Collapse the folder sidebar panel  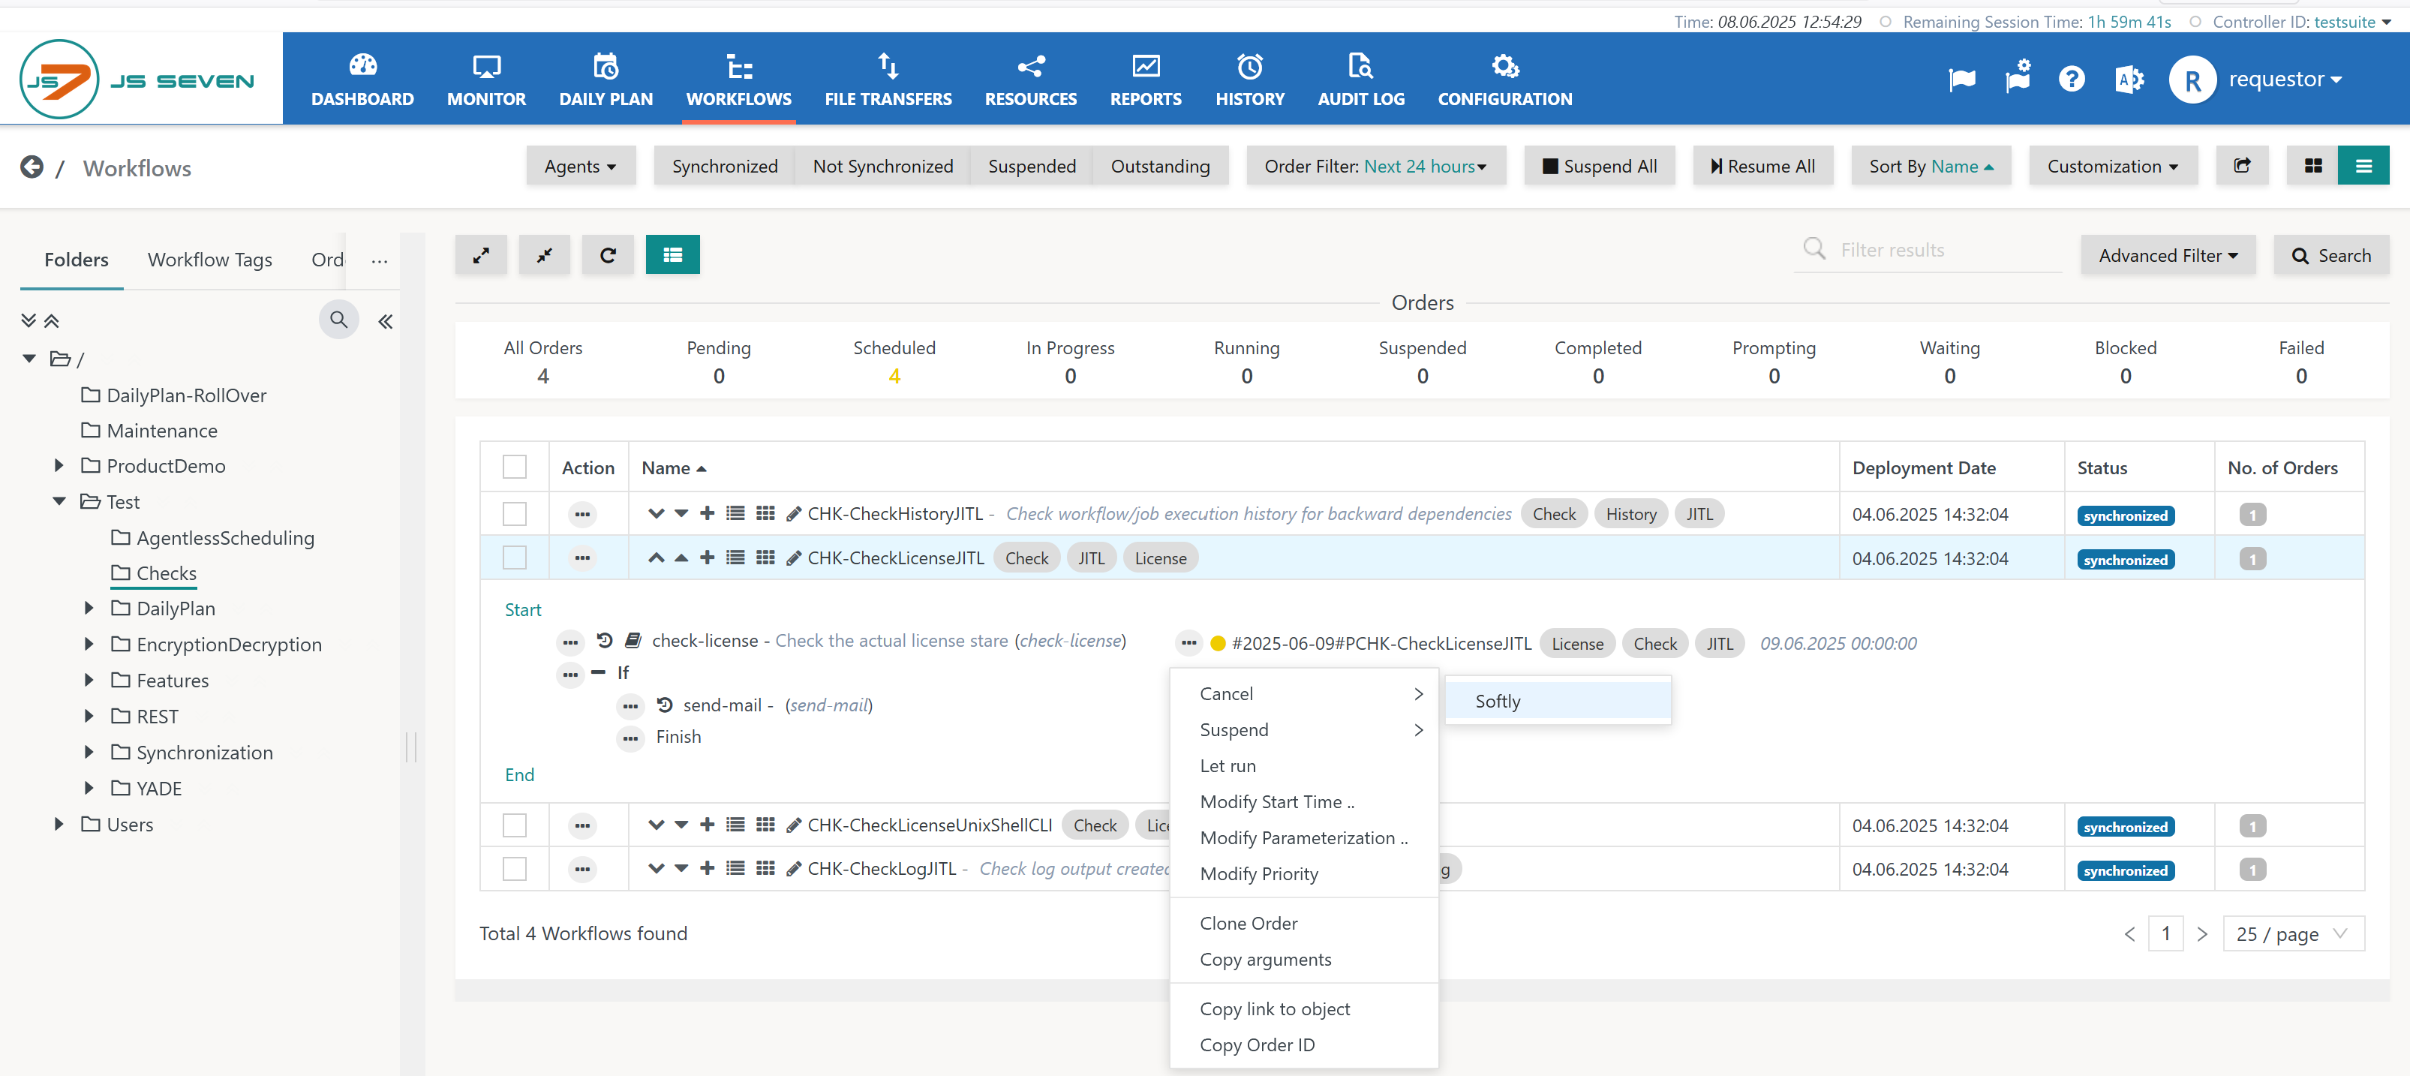(x=386, y=322)
